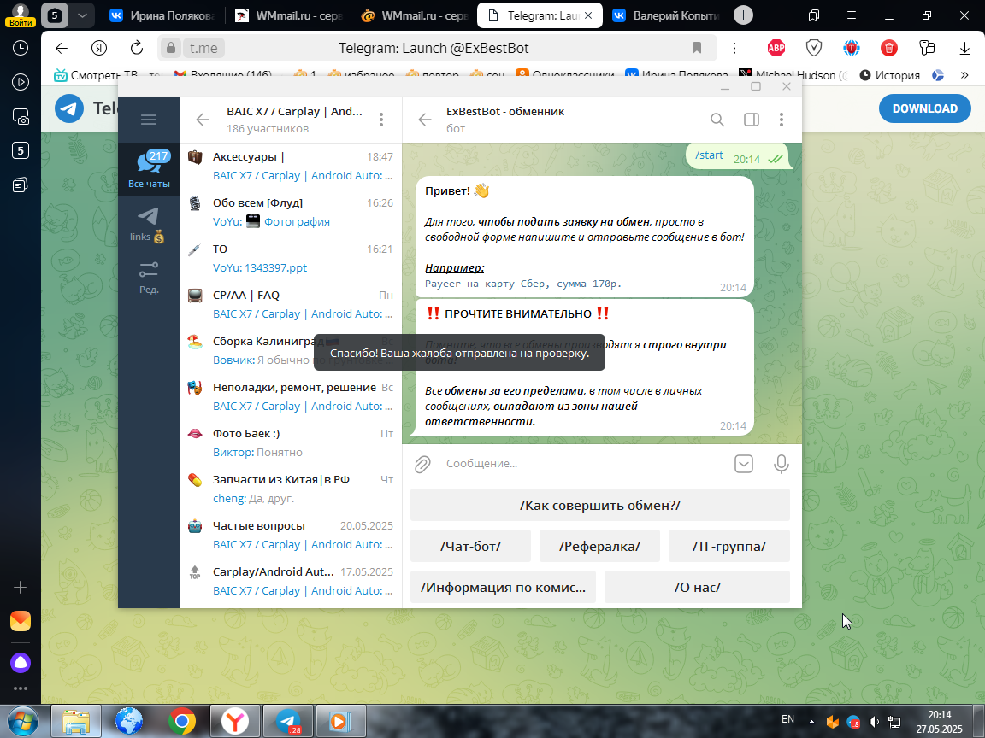Screen dimensions: 985x738
Task: Open three-dot menu of the BAIC X7 group
Action: coord(381,120)
